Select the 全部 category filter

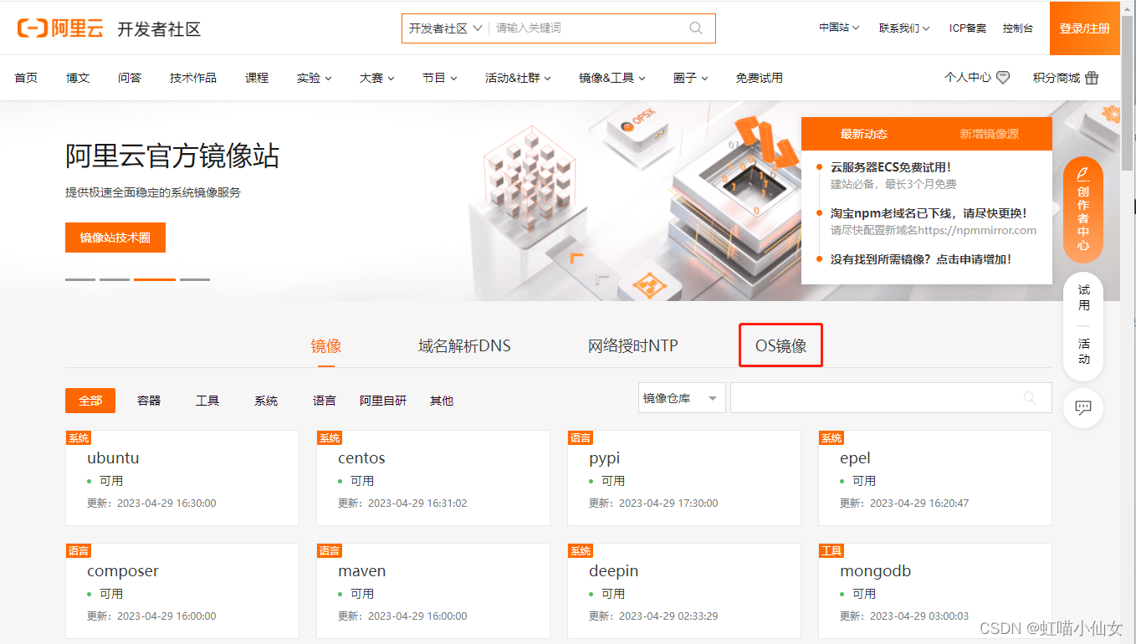coord(90,401)
